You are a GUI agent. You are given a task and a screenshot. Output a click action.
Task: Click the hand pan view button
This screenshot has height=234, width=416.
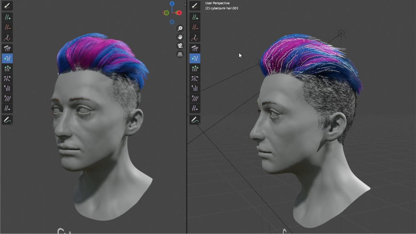pyautogui.click(x=180, y=37)
